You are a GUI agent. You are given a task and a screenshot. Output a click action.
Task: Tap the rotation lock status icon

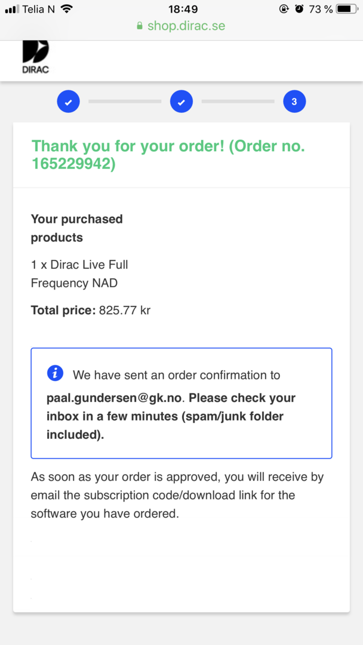click(x=284, y=9)
